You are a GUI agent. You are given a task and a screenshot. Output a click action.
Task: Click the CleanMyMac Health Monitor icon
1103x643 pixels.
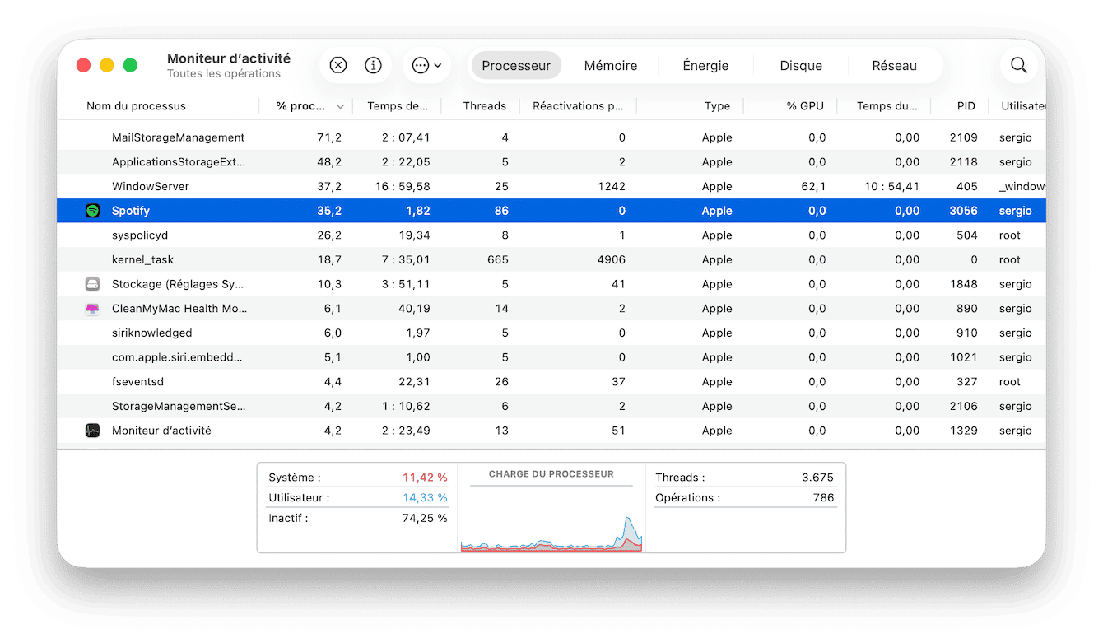[x=93, y=309]
